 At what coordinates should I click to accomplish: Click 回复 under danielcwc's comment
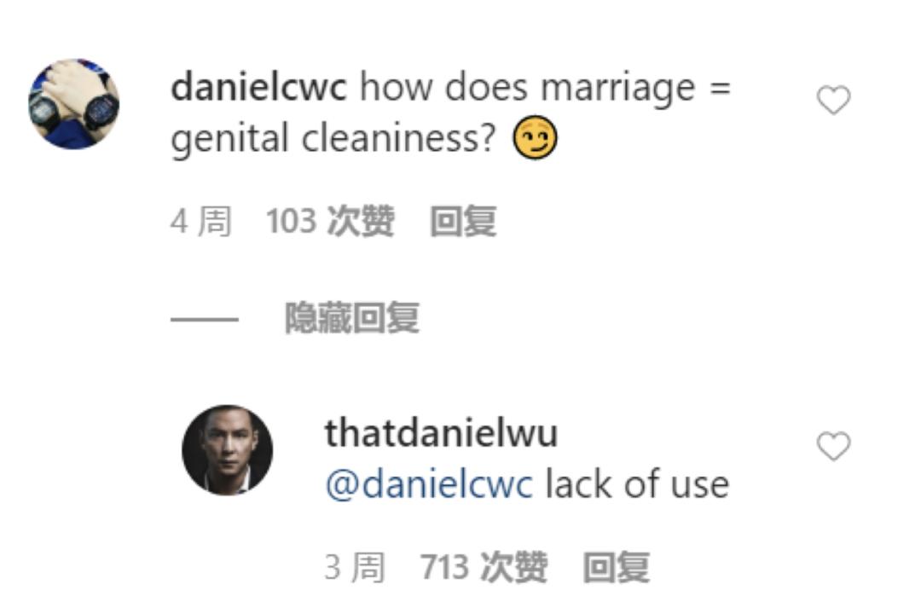(x=463, y=222)
